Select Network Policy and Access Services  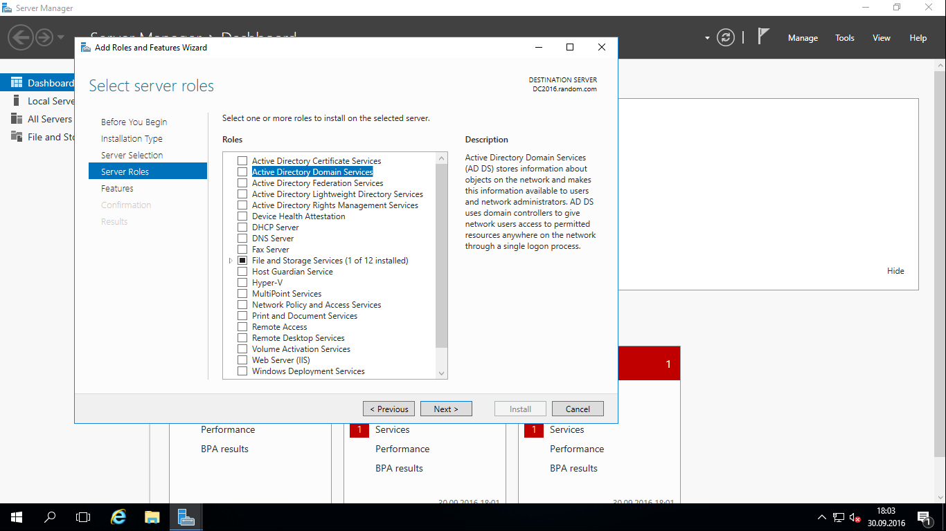[316, 305]
